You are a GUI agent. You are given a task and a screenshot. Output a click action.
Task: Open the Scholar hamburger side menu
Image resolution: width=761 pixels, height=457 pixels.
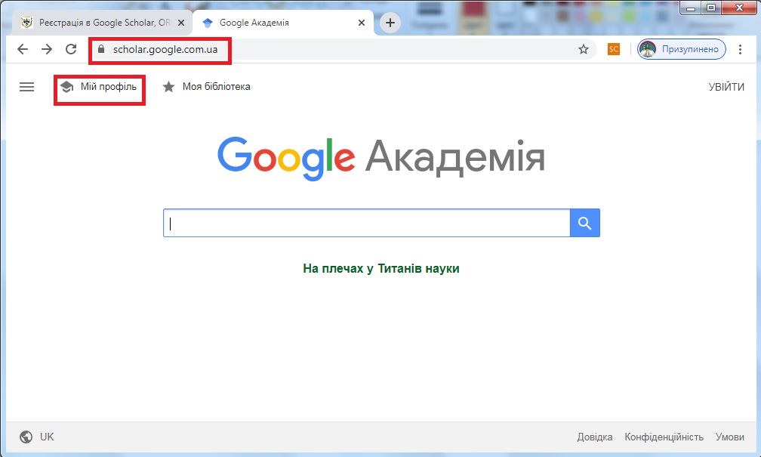click(x=26, y=87)
